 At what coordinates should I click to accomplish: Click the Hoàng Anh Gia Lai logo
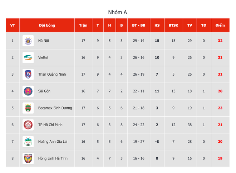(28, 142)
